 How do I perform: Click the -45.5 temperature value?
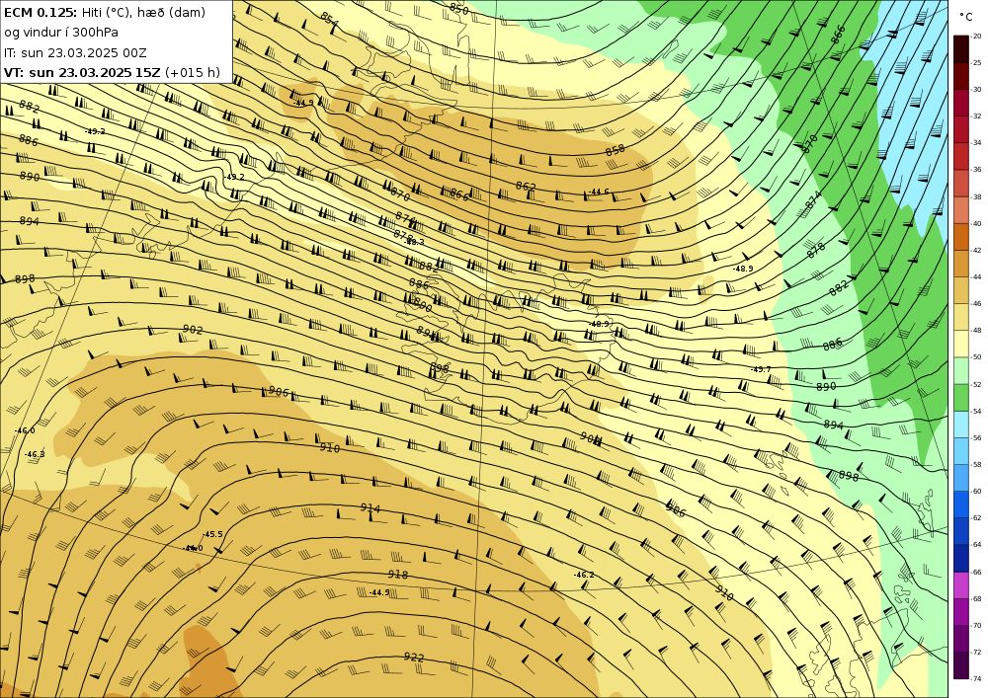coord(212,534)
